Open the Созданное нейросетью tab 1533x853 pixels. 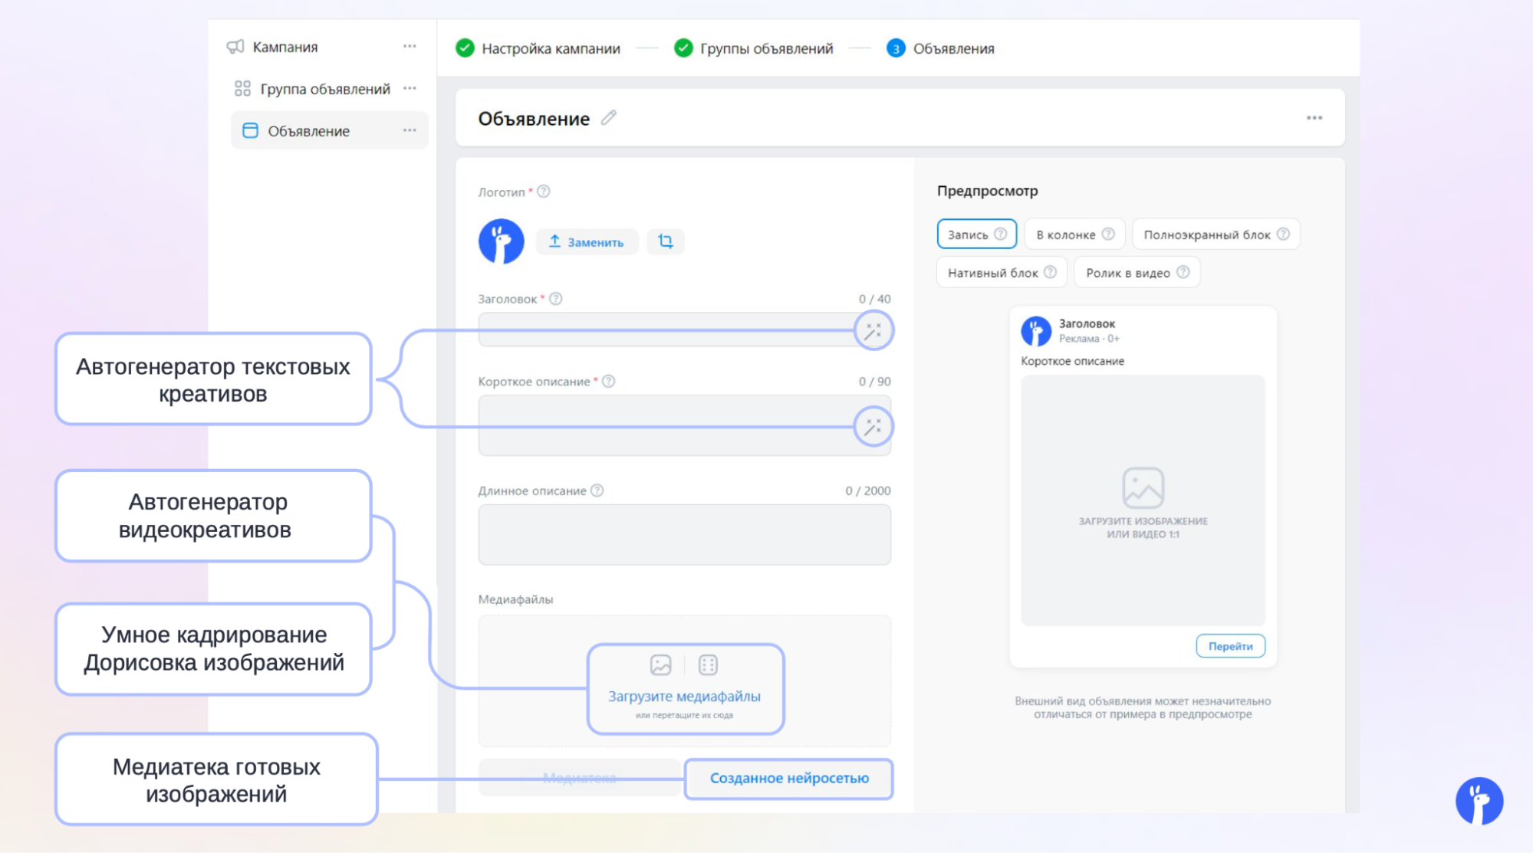coord(789,778)
